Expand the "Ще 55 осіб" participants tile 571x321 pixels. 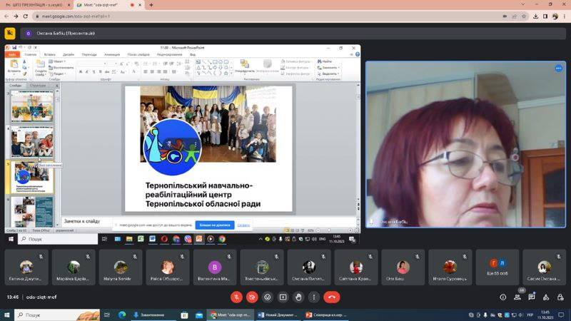[497, 267]
